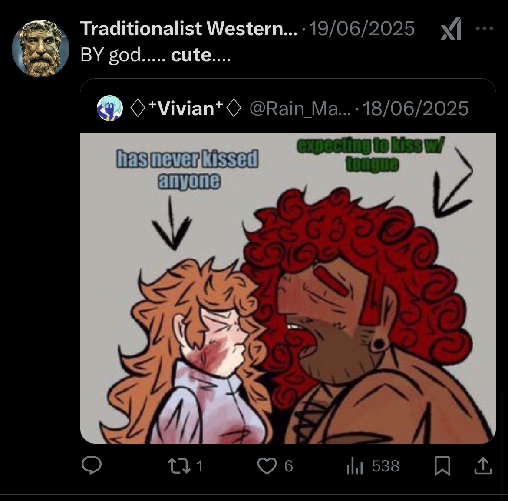Click the 19/06/2025 post date

362,29
